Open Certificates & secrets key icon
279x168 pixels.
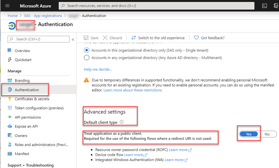[10, 99]
